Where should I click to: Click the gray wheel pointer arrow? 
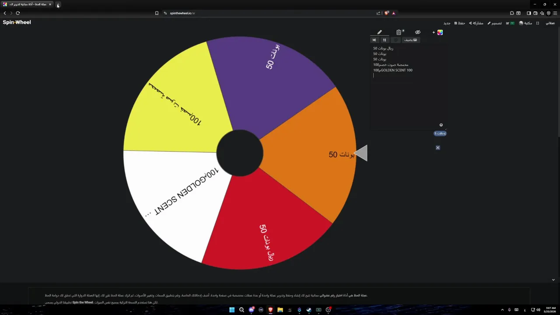360,154
